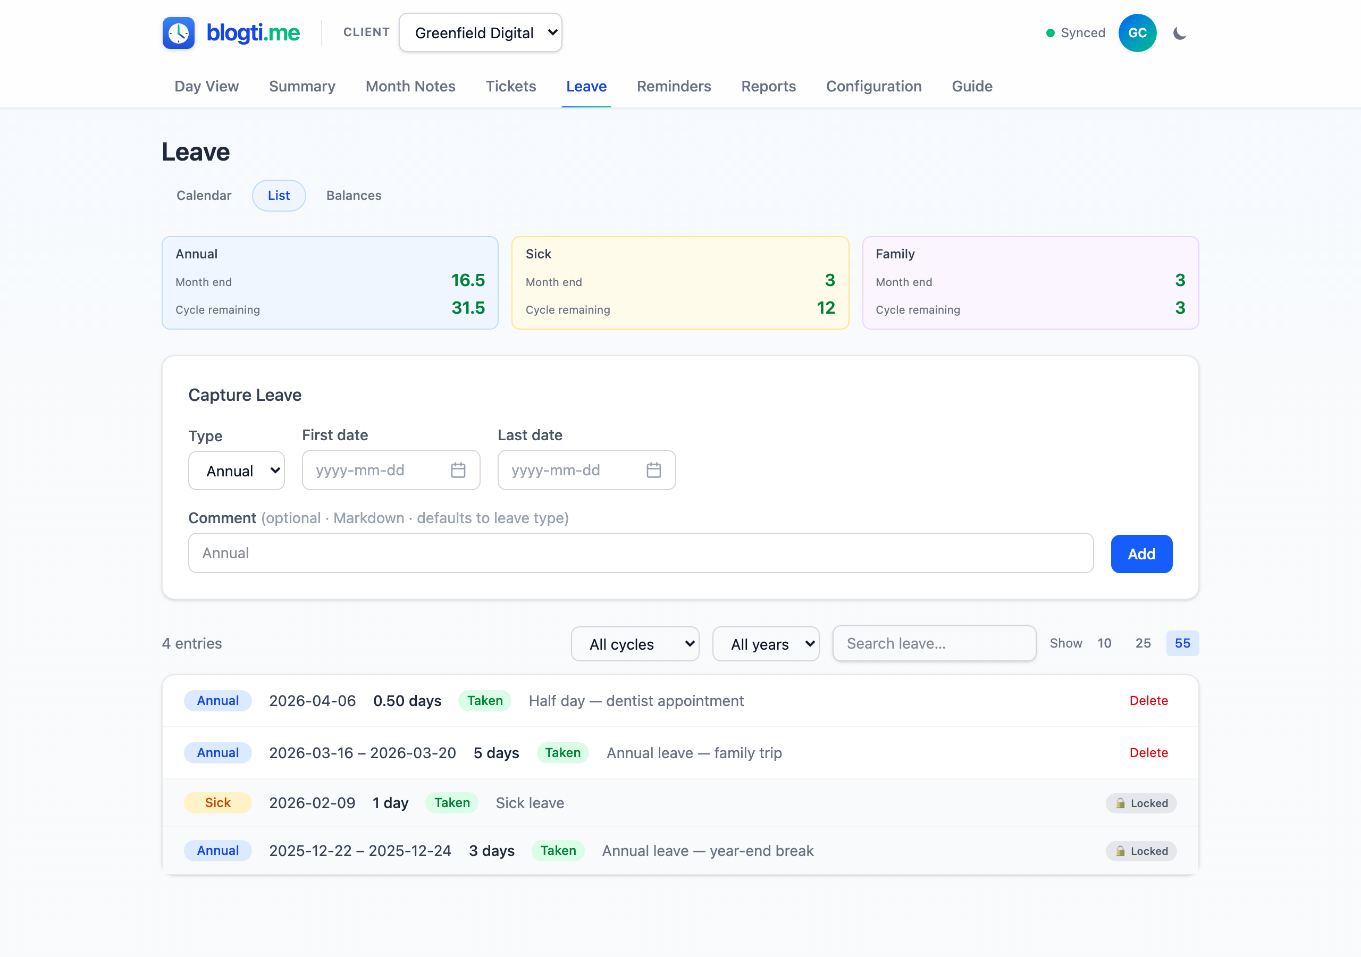Image resolution: width=1361 pixels, height=957 pixels.
Task: Click the date range 2025-12-22 – 2025-12-24
Action: (360, 851)
